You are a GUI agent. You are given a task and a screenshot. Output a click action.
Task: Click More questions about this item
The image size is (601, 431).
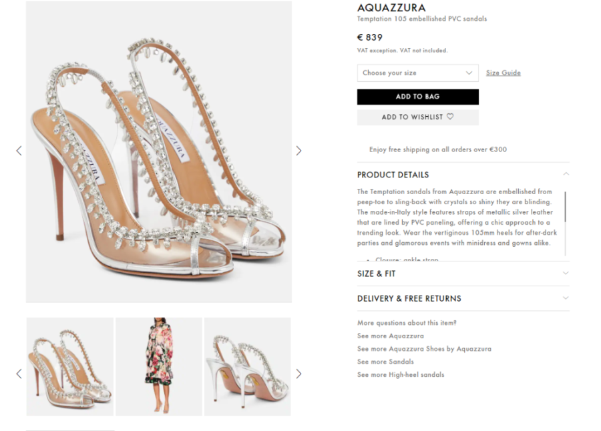[407, 323]
